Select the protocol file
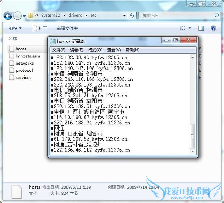Viewport: 224px width, 203px height. point(24,70)
